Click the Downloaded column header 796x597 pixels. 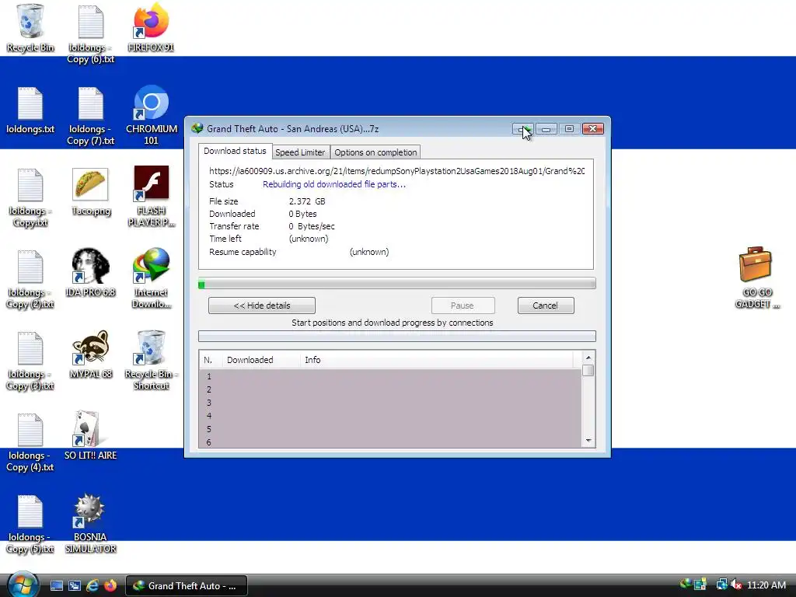[261, 360]
